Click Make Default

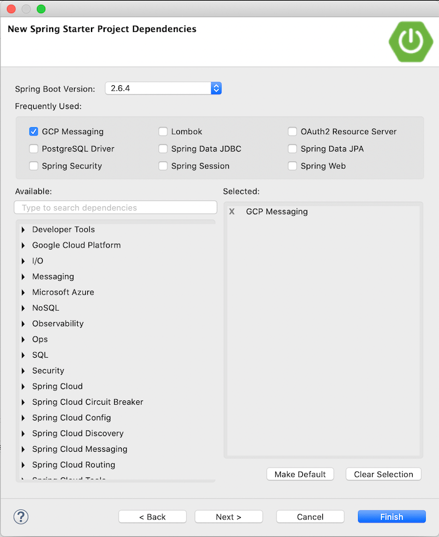[x=300, y=474]
